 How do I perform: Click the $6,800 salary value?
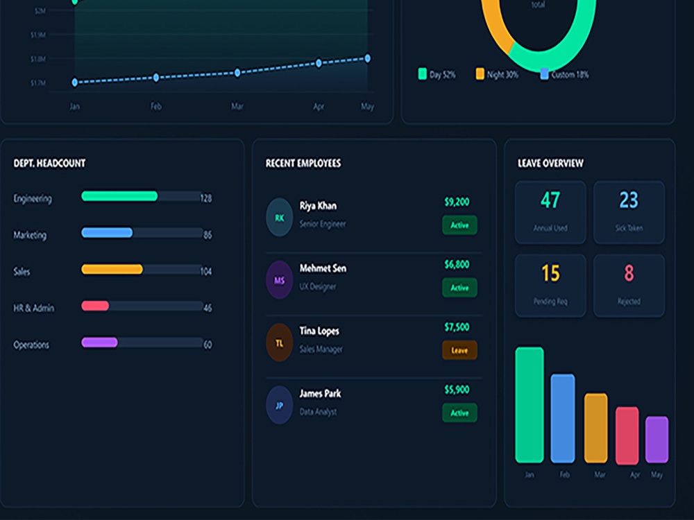coord(457,264)
